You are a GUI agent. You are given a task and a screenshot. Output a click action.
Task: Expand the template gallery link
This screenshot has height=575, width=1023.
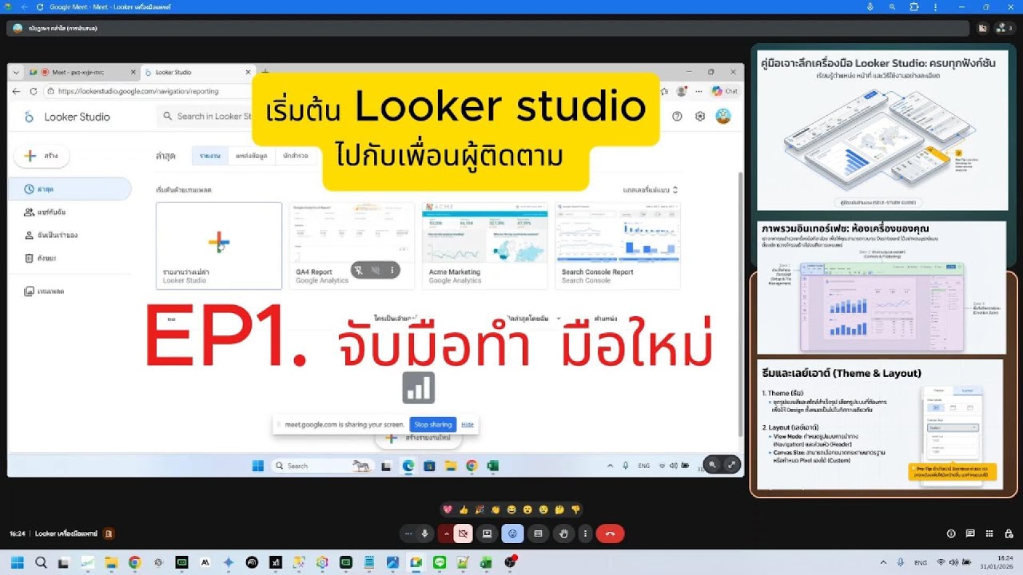point(651,190)
